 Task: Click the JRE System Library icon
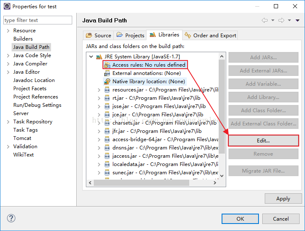coord(99,57)
